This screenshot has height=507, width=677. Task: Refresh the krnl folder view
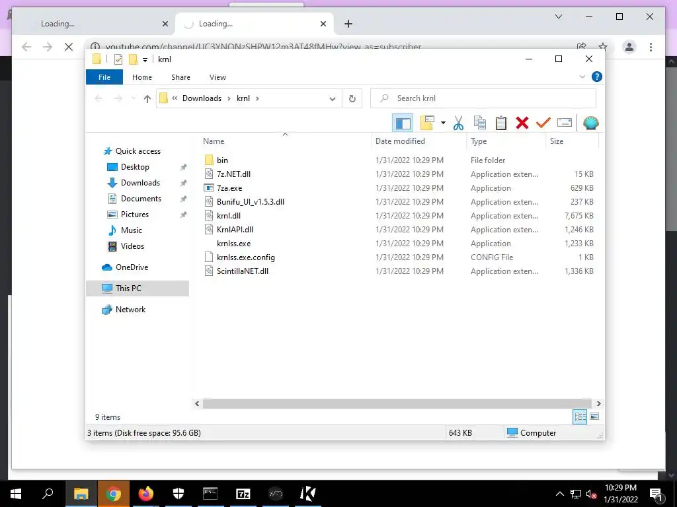click(352, 99)
